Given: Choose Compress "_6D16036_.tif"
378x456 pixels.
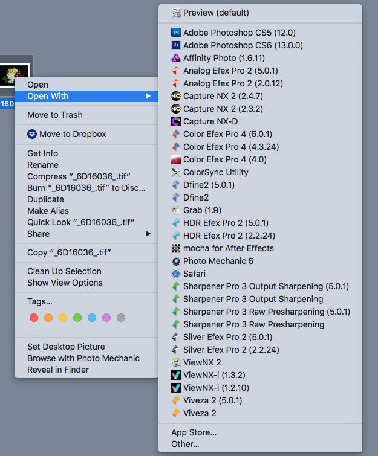Looking at the screenshot, I should tap(86, 176).
